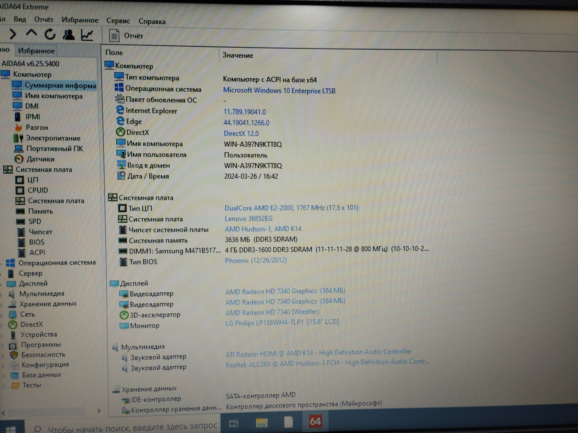
Task: Click the Дисплей monitor icon in tree
Action: pyautogui.click(x=11, y=284)
